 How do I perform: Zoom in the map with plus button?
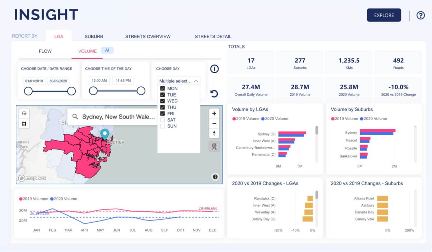point(214,114)
